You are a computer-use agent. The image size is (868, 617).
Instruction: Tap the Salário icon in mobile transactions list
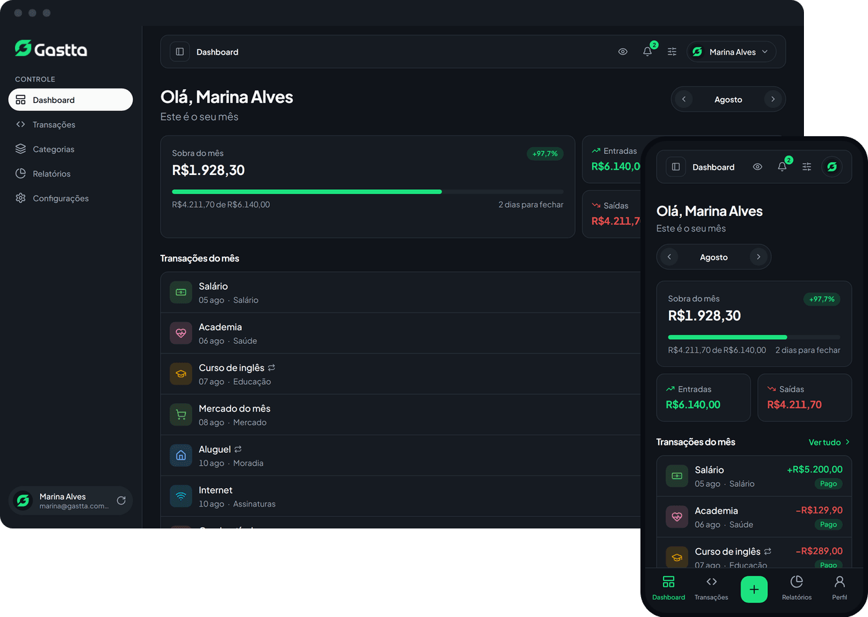(677, 476)
